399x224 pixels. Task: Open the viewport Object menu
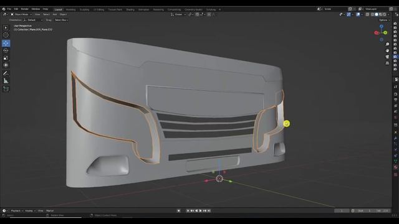[63, 14]
